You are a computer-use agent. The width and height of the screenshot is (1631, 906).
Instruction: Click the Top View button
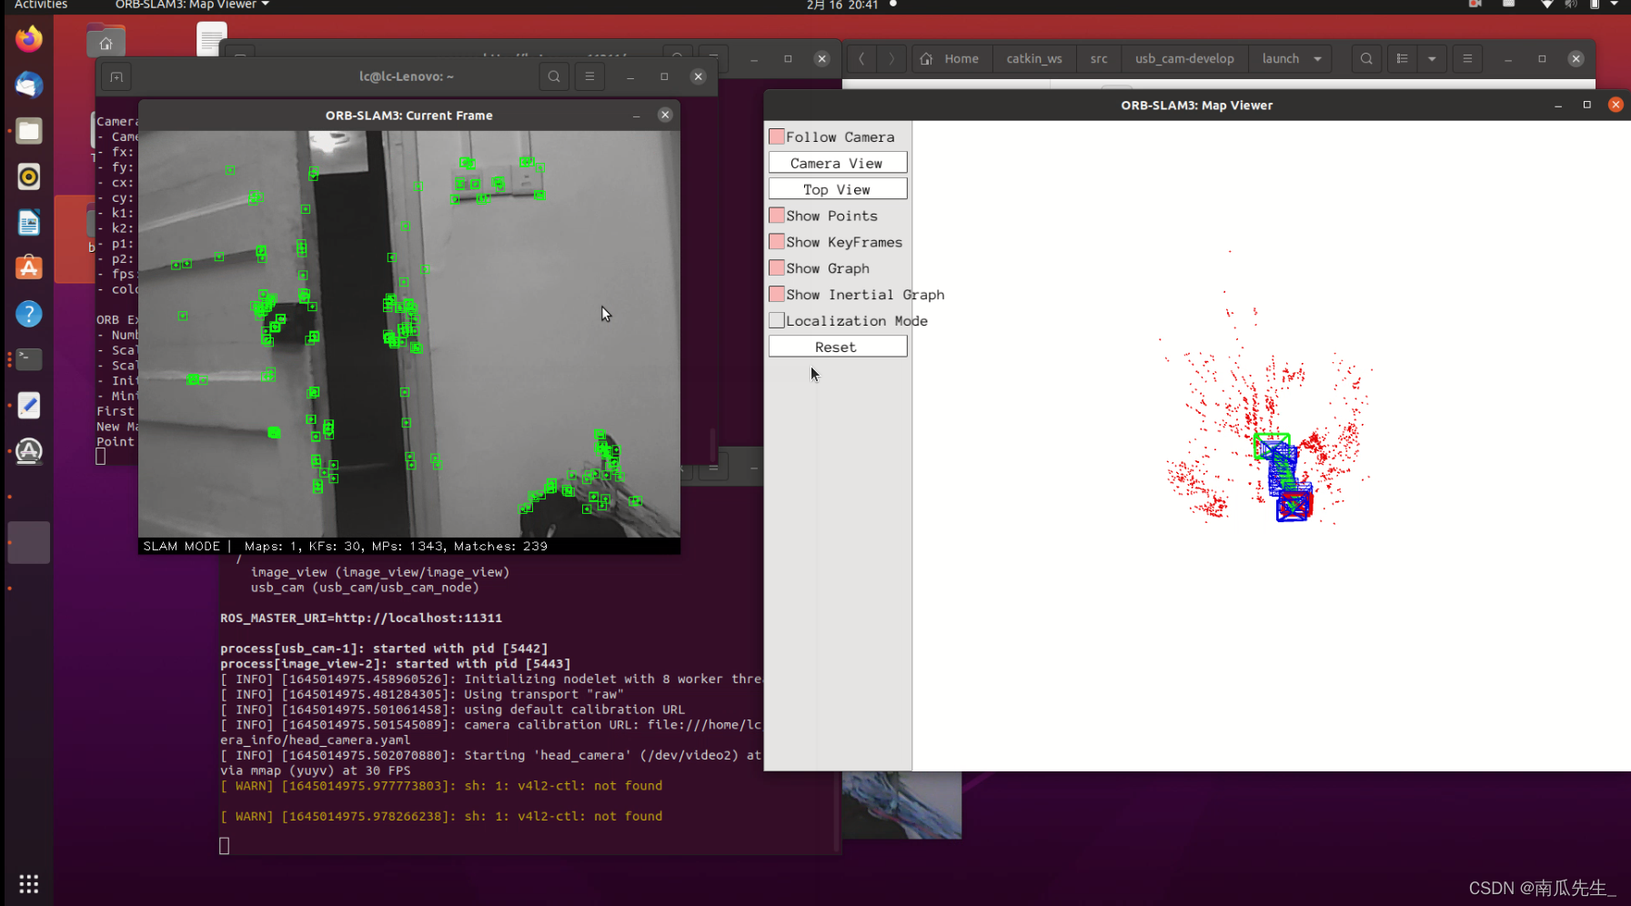coord(838,189)
